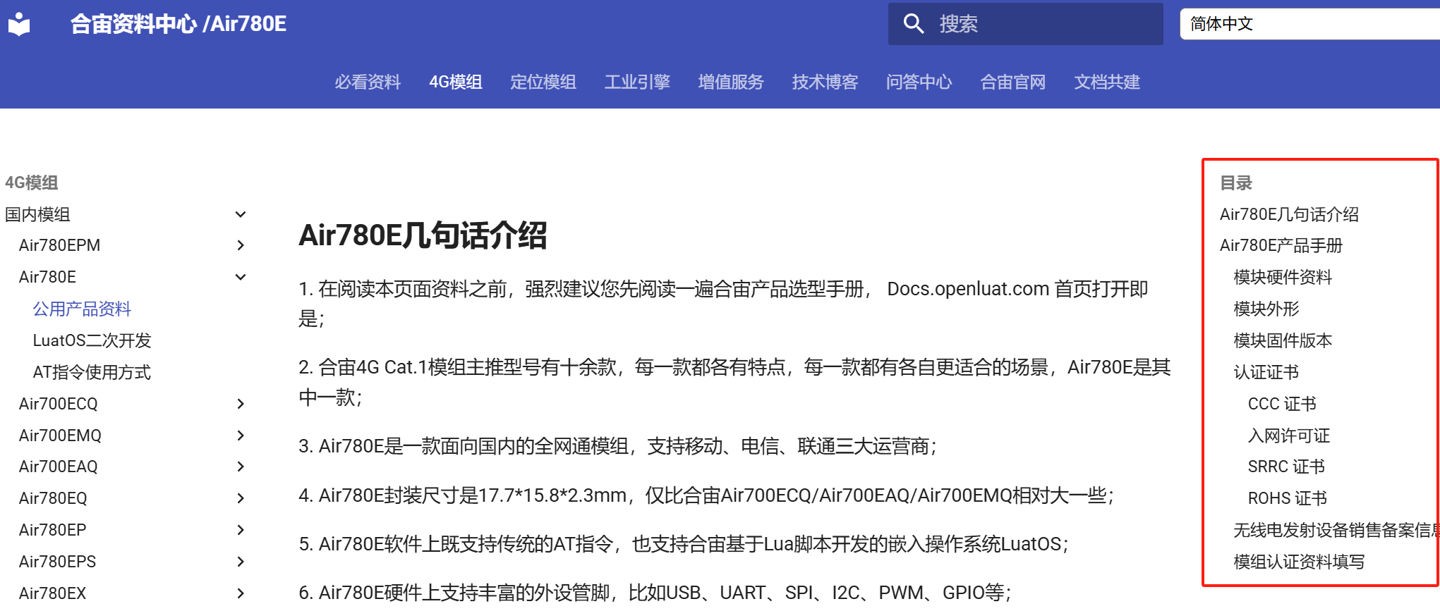Open the 技术博客 tab
Viewport: 1440px width, 611px height.
tap(825, 82)
